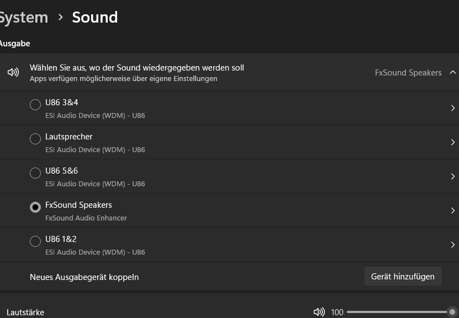Mute the volume speaker icon beside Lautstärke
The width and height of the screenshot is (459, 318).
pyautogui.click(x=319, y=312)
